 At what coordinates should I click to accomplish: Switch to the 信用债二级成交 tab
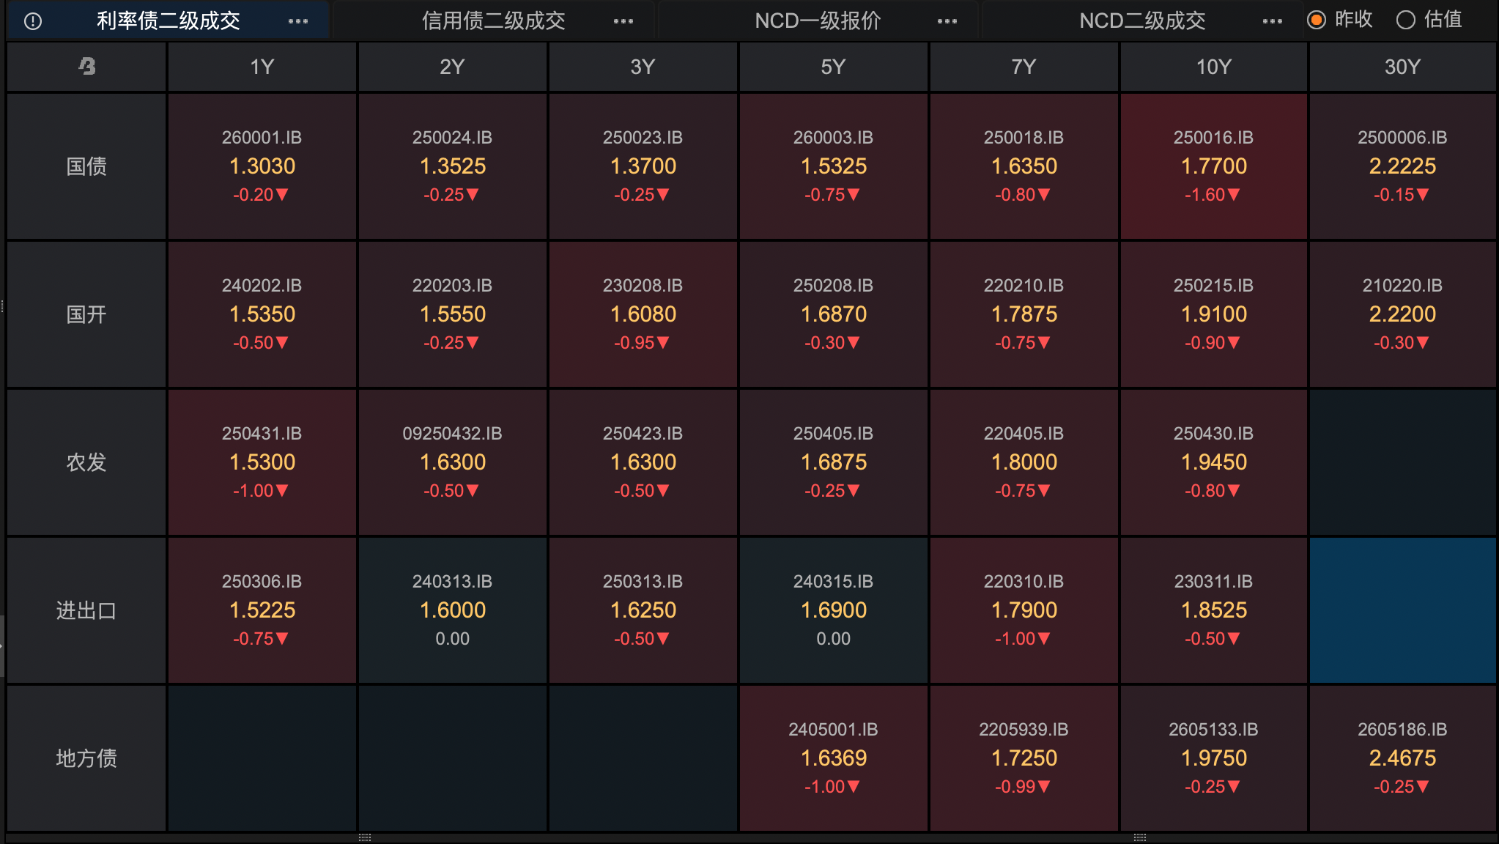click(x=493, y=21)
